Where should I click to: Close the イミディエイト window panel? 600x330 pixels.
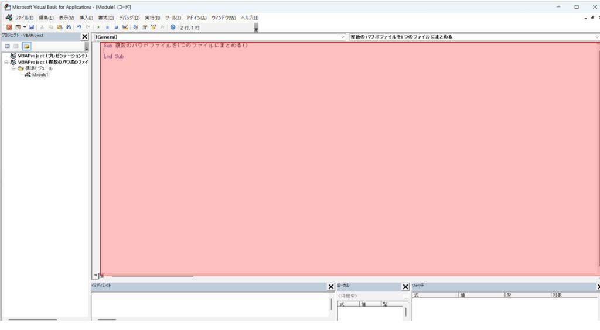331,287
